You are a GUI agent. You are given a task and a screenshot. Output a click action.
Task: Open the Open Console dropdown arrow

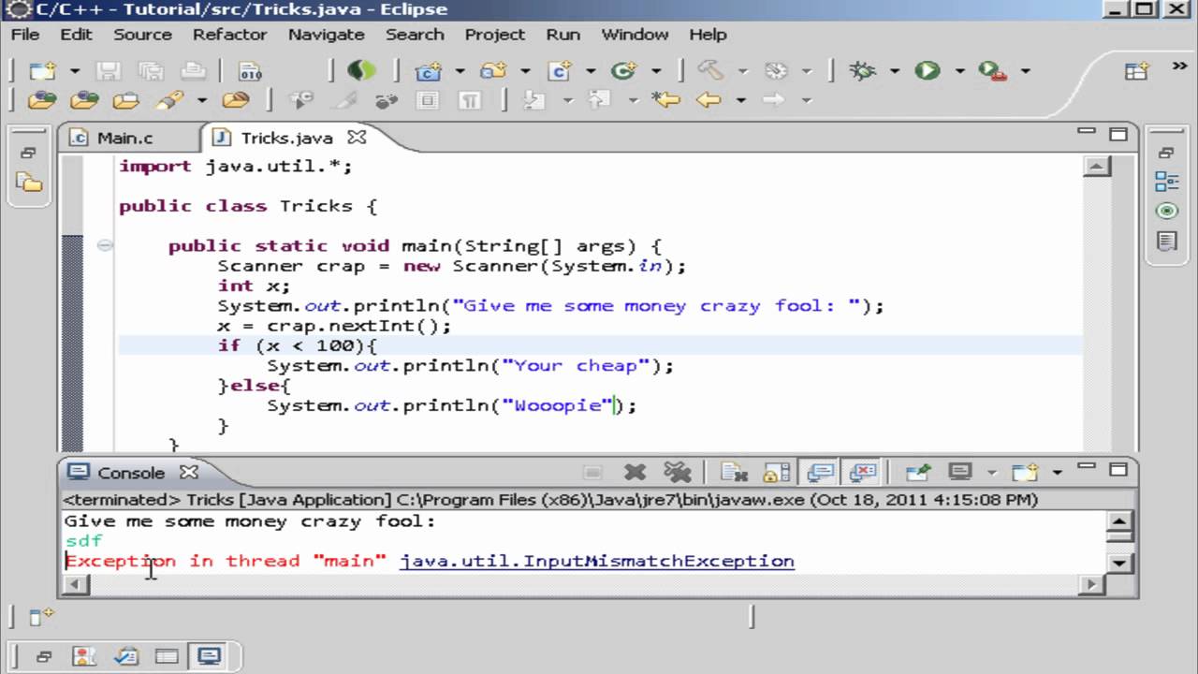tap(1057, 474)
